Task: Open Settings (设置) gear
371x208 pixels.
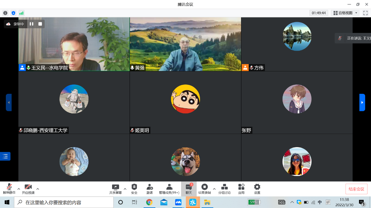Action: tap(257, 189)
